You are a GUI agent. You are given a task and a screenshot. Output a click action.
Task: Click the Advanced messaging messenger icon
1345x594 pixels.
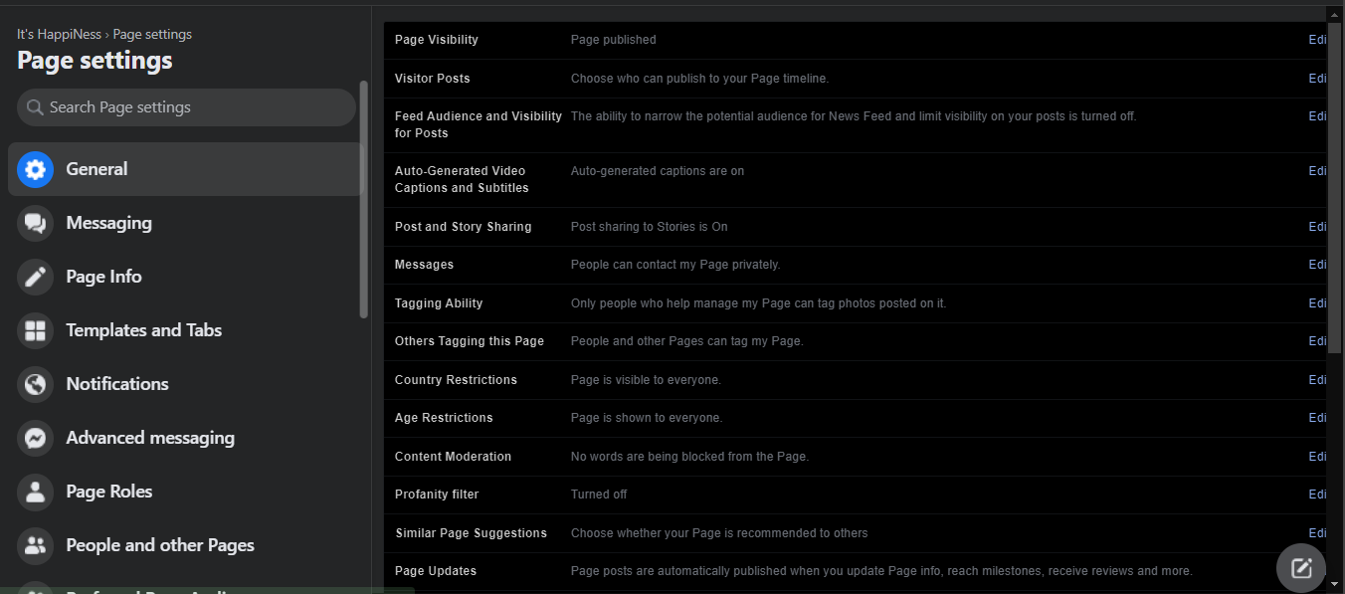(35, 438)
